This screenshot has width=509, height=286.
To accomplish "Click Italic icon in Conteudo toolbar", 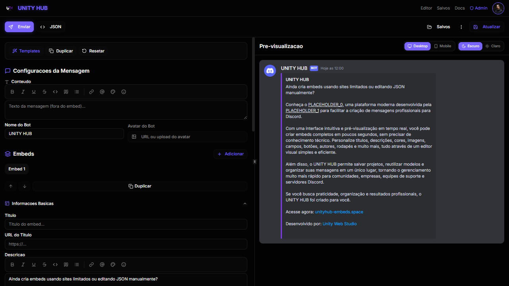I will tap(23, 92).
